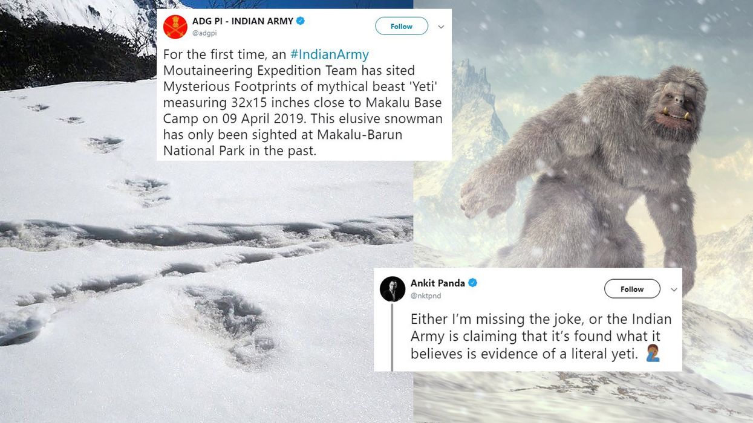
Task: Open the #IndianArmy hashtag link
Action: (330, 54)
